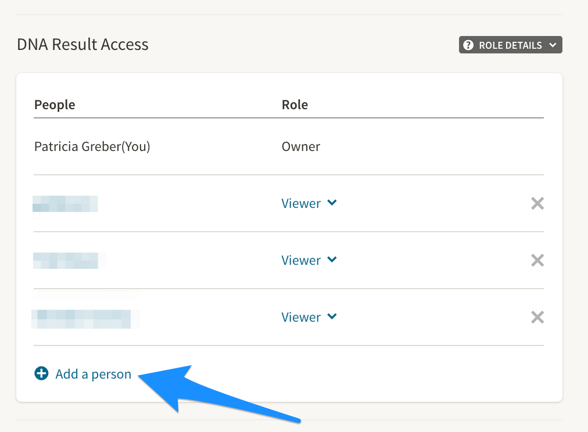Image resolution: width=588 pixels, height=432 pixels.
Task: Click the first blurred person name
Action: click(65, 204)
